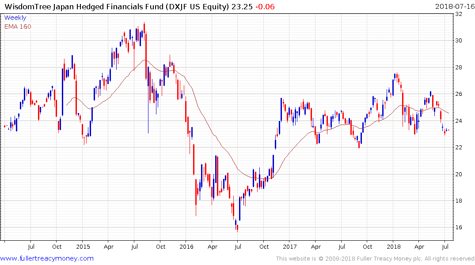Click the Weekly timeframe label

point(15,18)
